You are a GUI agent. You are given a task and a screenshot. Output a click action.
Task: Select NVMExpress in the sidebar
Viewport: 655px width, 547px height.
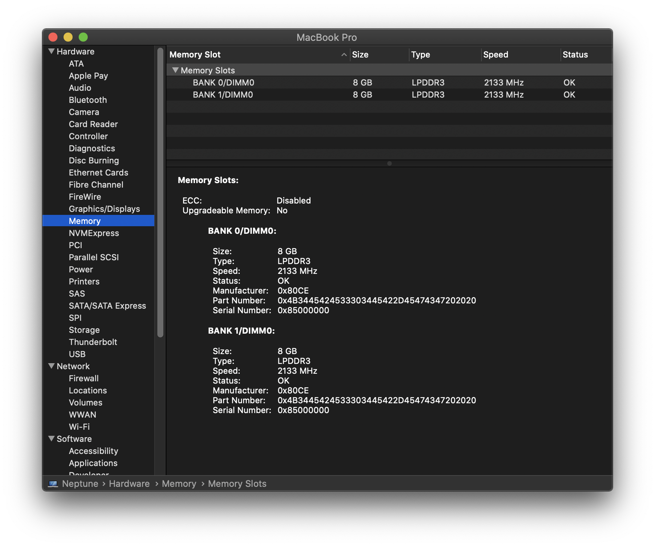click(x=94, y=233)
